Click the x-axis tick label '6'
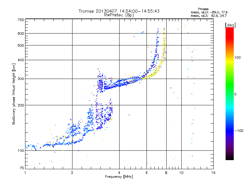Image resolution: width=251 pixels, height=188 pixels. [x=147, y=173]
